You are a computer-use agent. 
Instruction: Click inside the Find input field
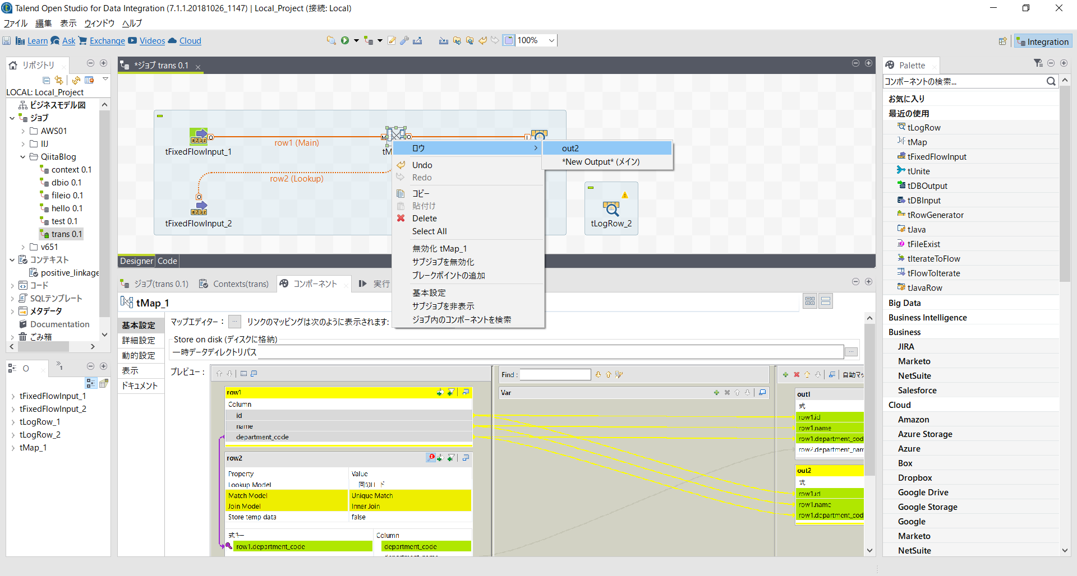tap(555, 374)
